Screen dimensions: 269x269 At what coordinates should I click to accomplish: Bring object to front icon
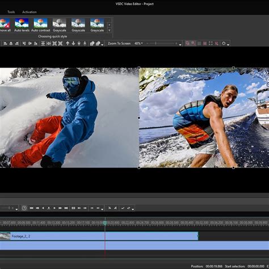79,44
